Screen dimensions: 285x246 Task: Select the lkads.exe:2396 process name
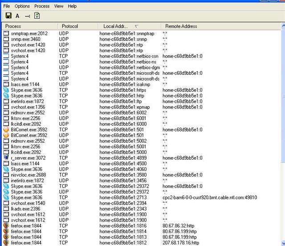(x=25, y=209)
